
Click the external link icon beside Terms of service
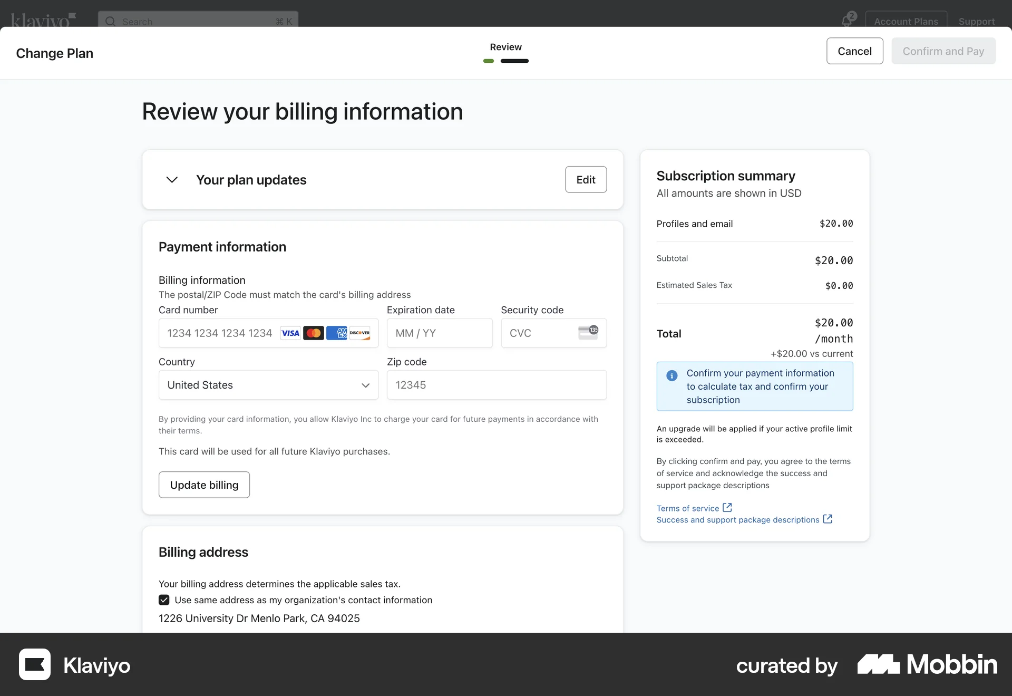click(727, 507)
